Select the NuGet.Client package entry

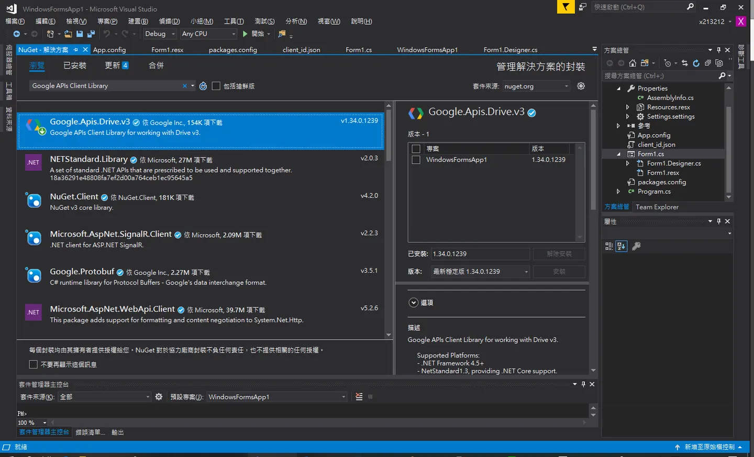coord(202,202)
